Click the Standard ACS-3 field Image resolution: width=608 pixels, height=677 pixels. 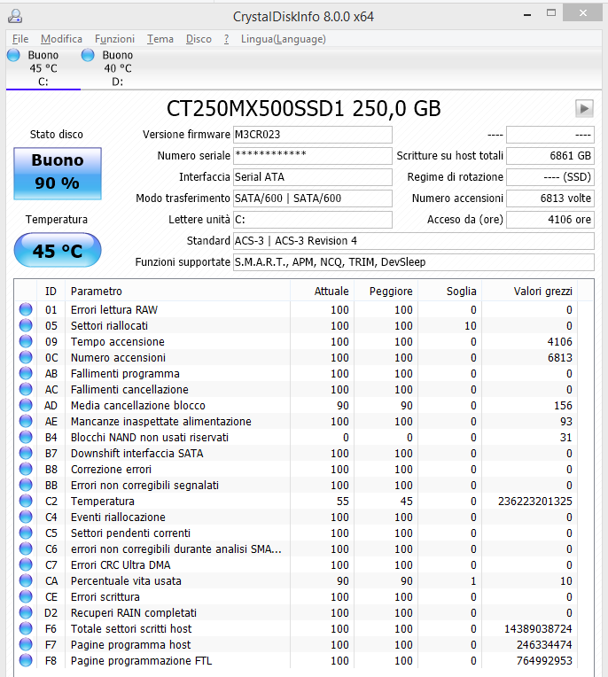(x=414, y=241)
